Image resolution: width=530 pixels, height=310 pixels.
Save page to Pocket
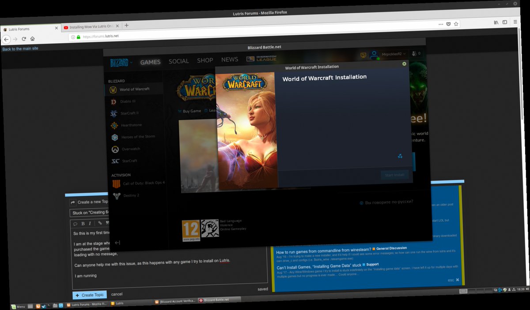[448, 24]
